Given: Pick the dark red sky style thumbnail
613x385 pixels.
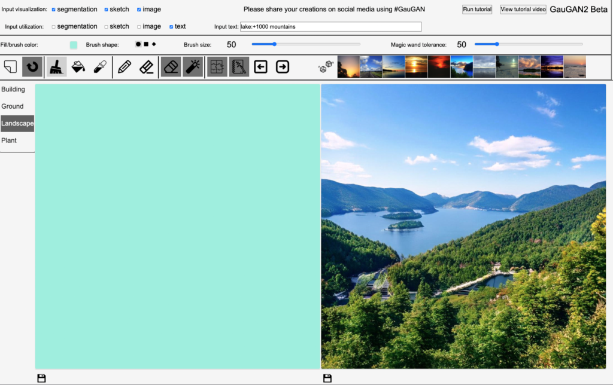Looking at the screenshot, I should (439, 67).
